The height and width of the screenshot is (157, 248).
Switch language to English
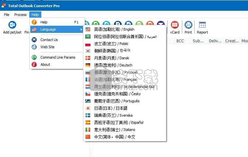[125, 29]
